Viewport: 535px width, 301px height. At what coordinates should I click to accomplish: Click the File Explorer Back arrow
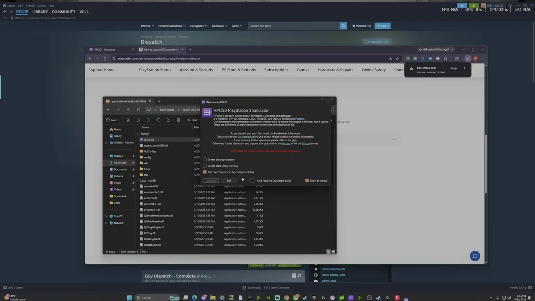108,110
